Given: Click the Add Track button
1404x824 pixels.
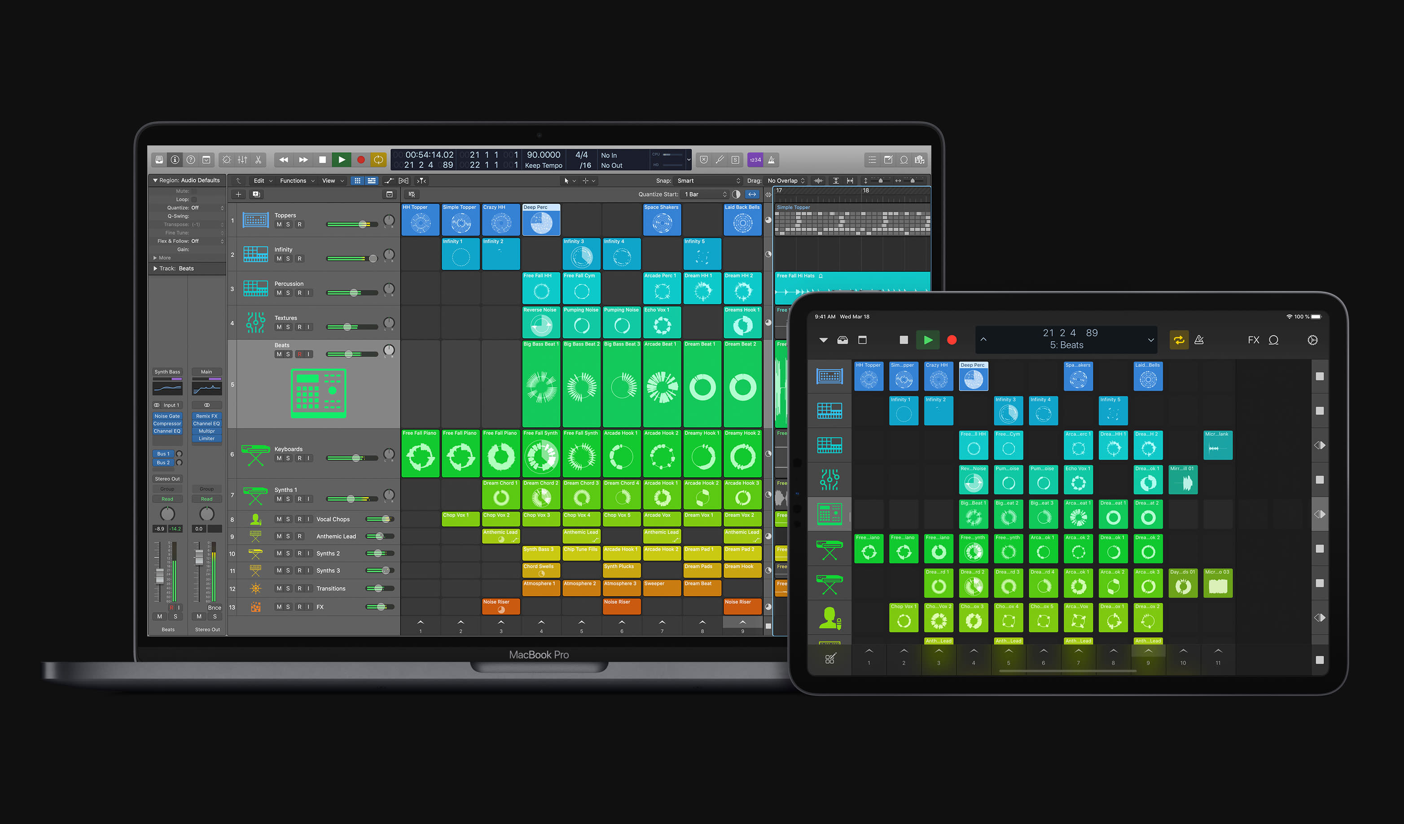Looking at the screenshot, I should coord(239,196).
